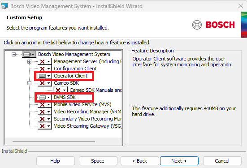247x168 pixels.
Task: Expand the Management Server tree node
Action: [29, 61]
